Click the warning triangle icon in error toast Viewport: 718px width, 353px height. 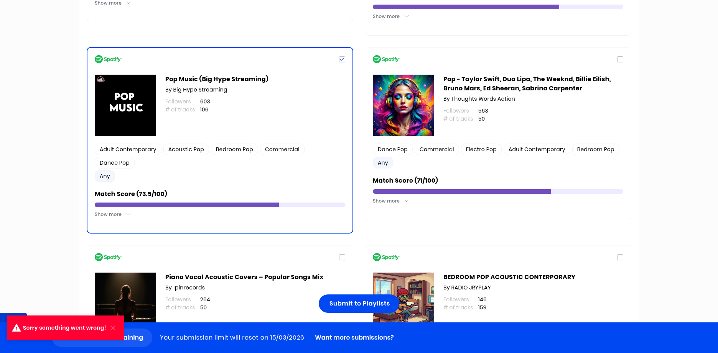16,328
